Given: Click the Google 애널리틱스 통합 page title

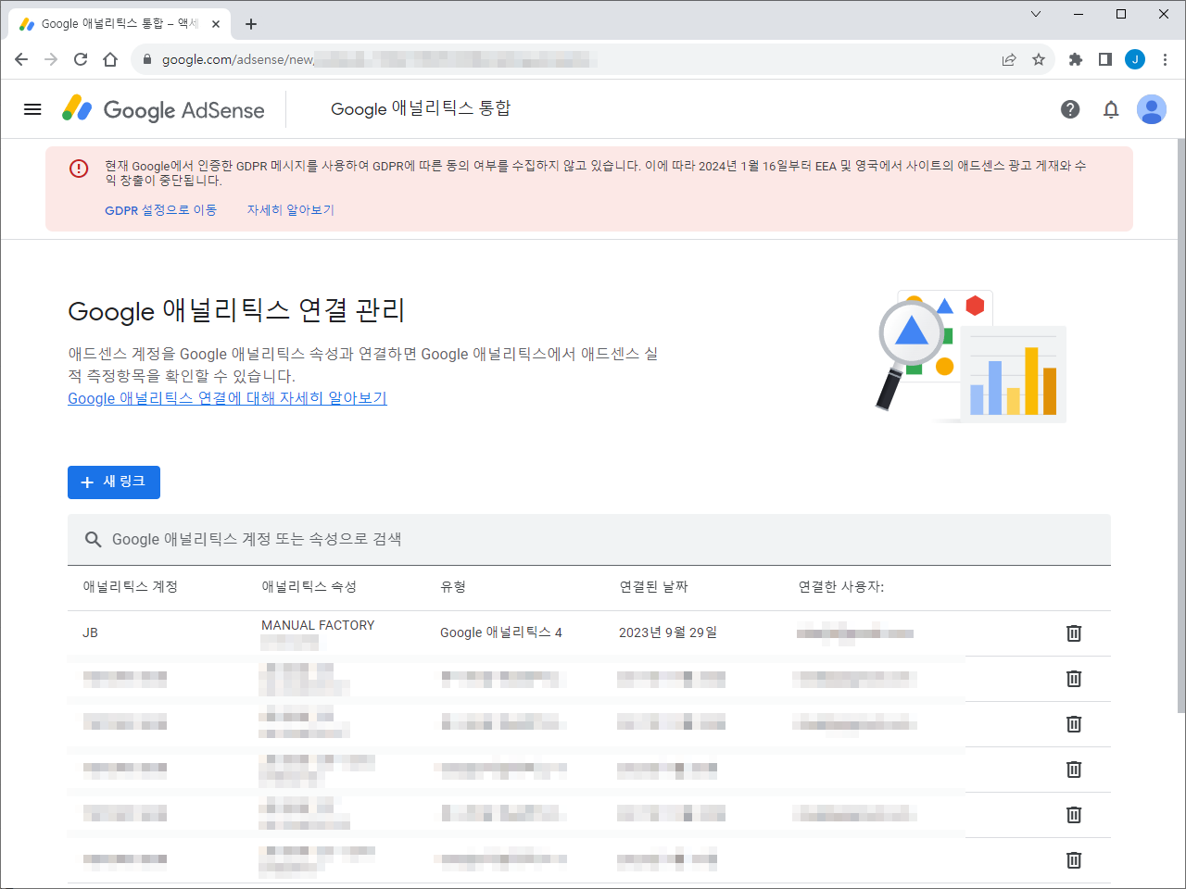Looking at the screenshot, I should click(421, 109).
